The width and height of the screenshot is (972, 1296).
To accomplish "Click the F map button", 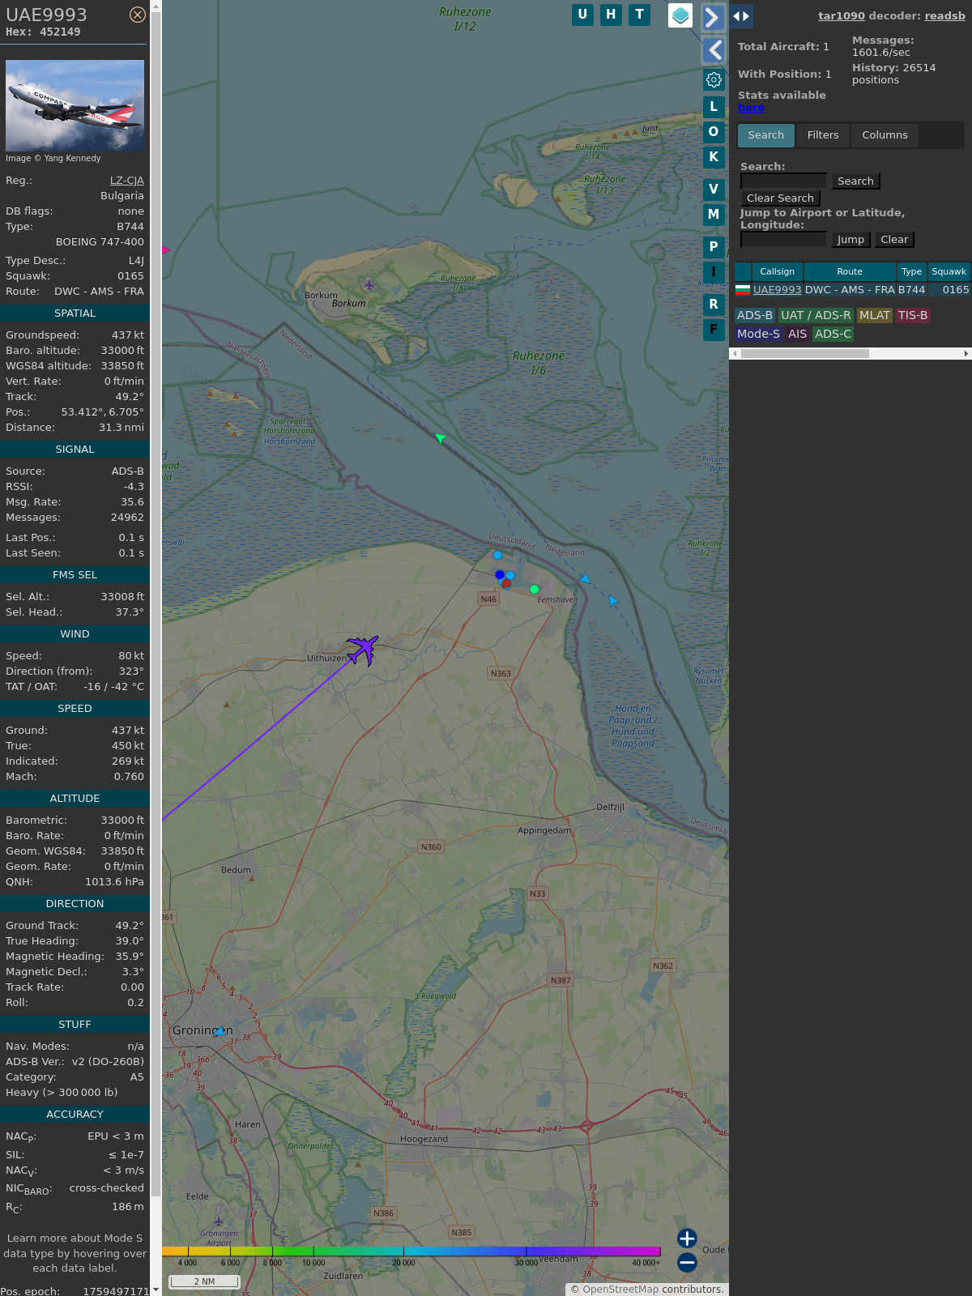I will coord(714,330).
